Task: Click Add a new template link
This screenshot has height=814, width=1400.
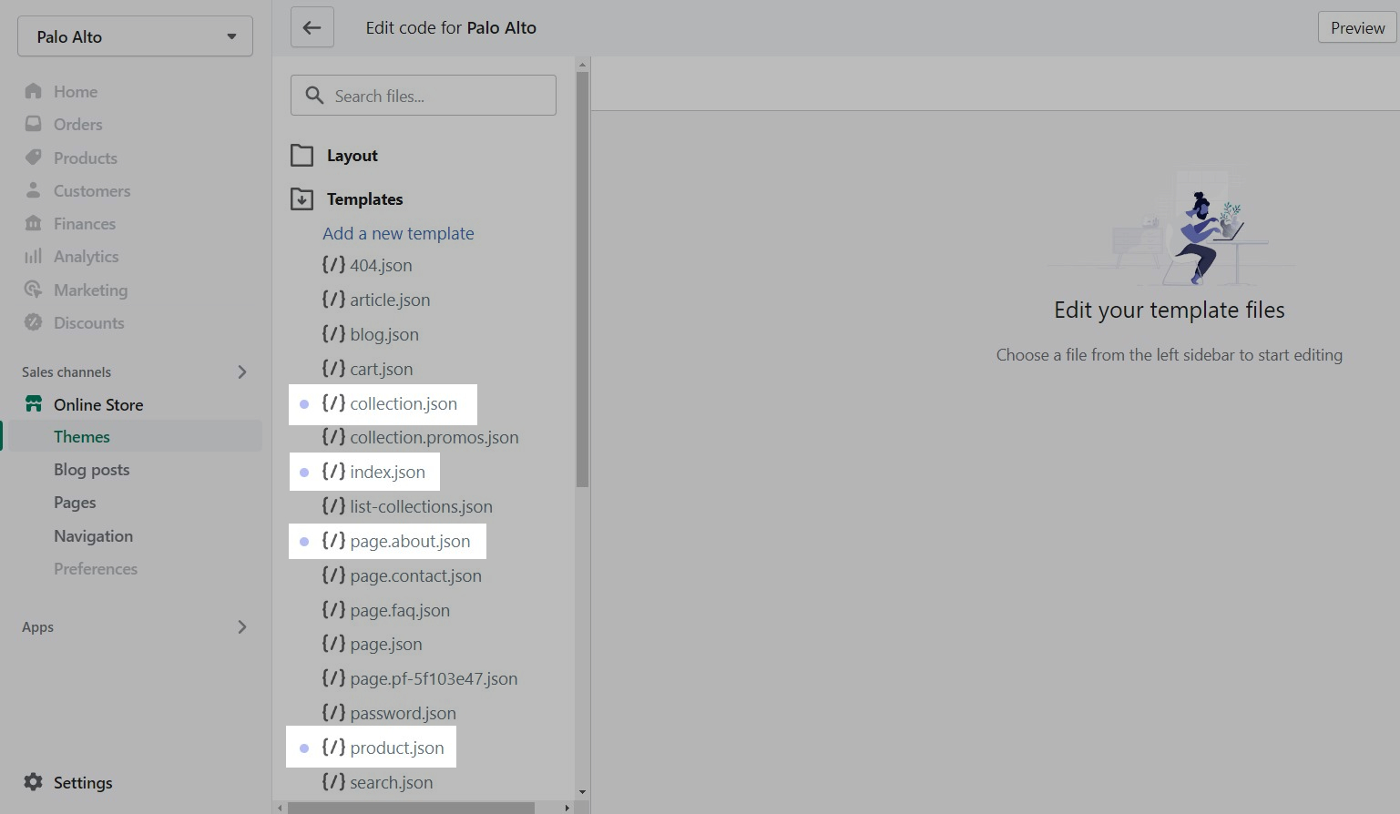Action: [x=398, y=233]
